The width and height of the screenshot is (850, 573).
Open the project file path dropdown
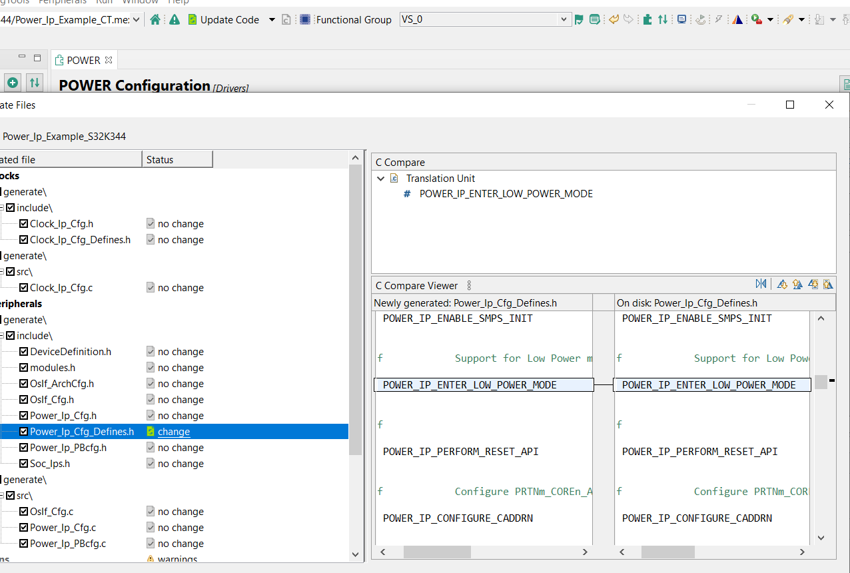pyautogui.click(x=137, y=19)
